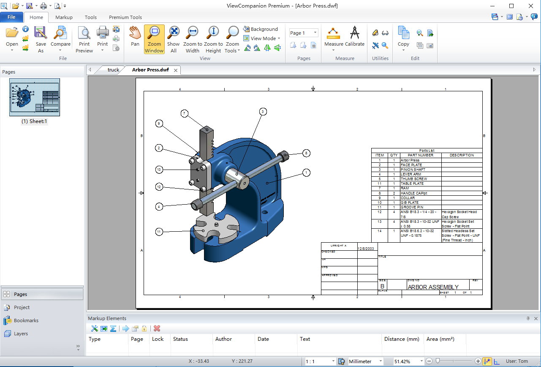Click the lock markup element icon
This screenshot has height=367, width=541.
coord(144,329)
